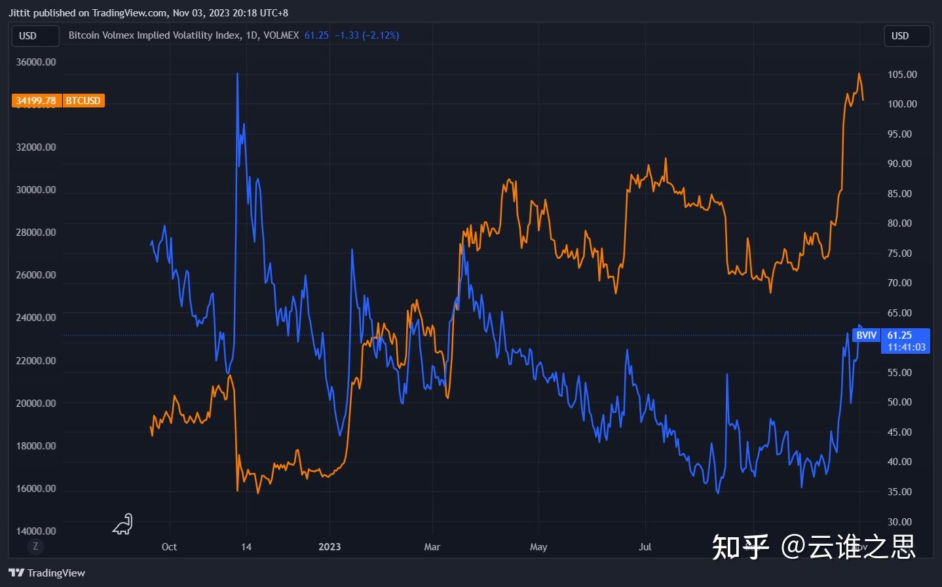Click the 2023 label on time axis
Viewport: 942px width, 587px height.
[330, 546]
